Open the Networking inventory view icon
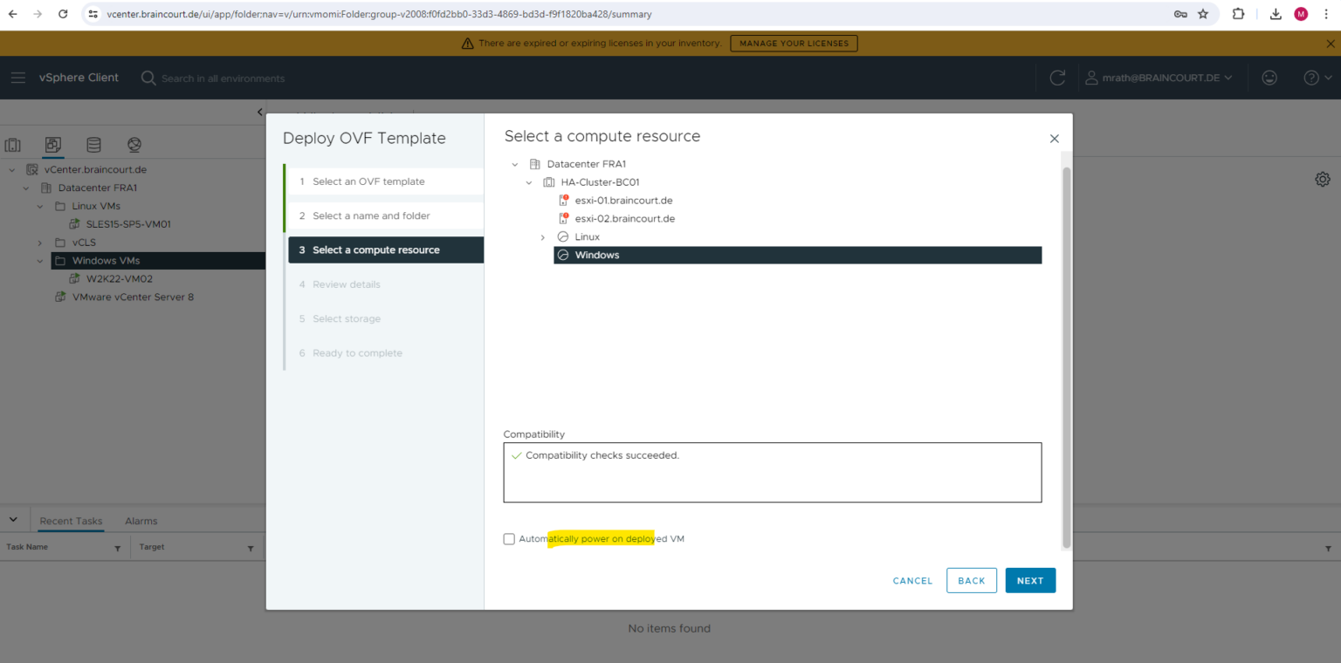1341x663 pixels. (134, 145)
